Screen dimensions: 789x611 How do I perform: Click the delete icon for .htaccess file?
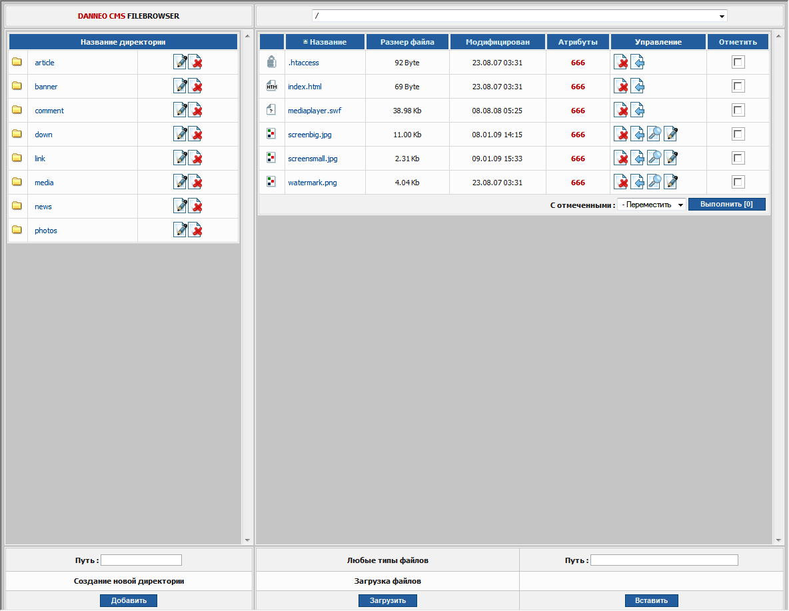(621, 63)
